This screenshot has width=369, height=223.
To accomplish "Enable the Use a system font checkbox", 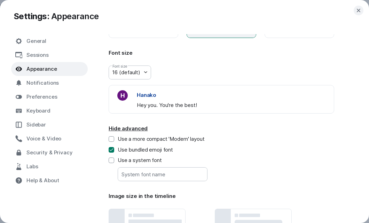I will click(x=111, y=160).
